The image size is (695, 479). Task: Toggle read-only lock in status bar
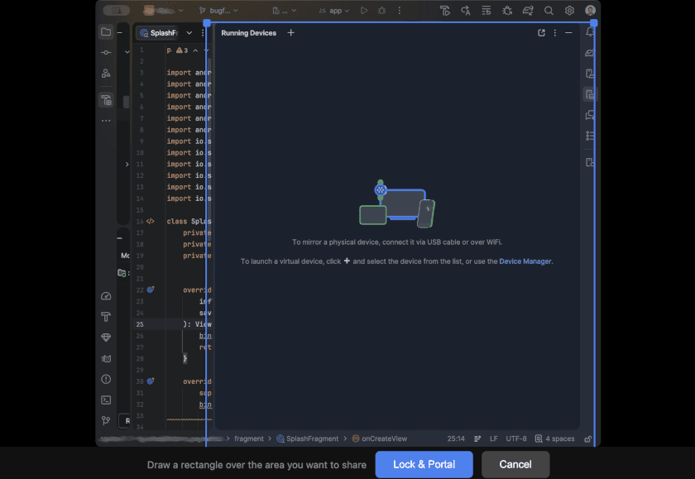point(588,438)
